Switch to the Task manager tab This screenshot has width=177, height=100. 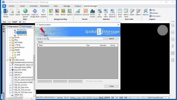[x=25, y=27]
